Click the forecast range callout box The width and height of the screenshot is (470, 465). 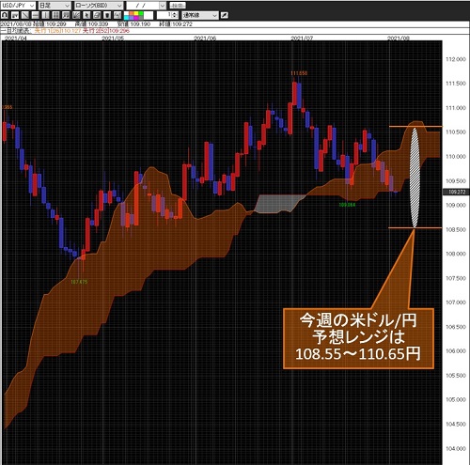[358, 338]
